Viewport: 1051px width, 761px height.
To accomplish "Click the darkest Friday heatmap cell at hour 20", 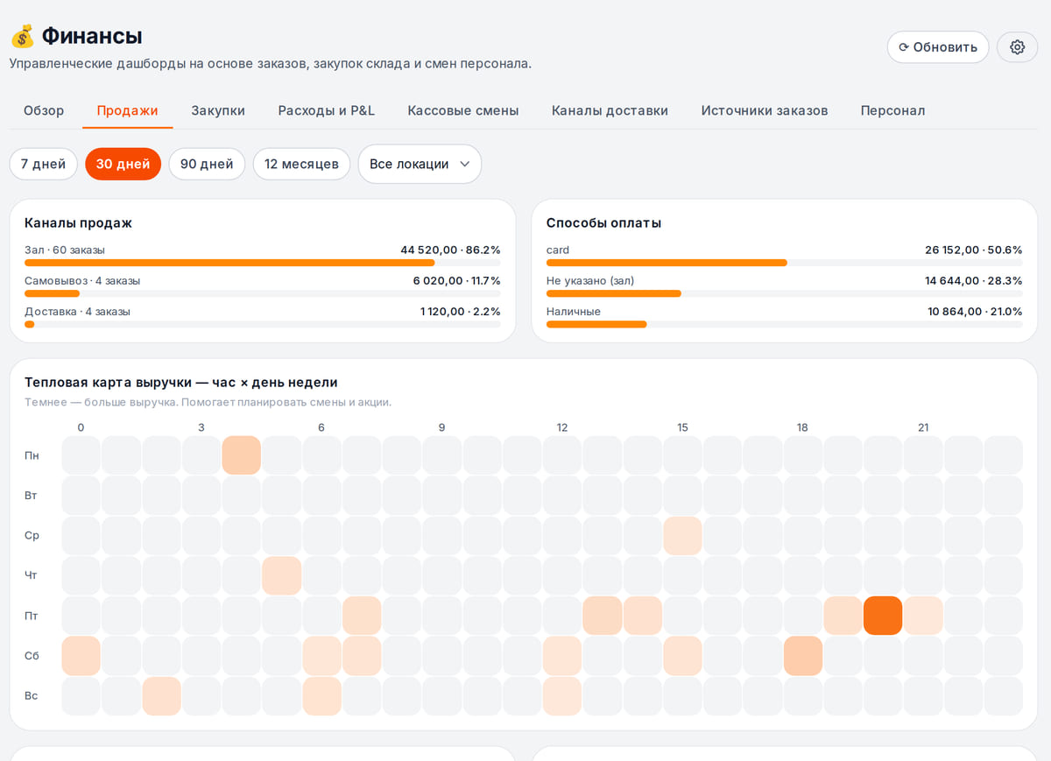I will click(x=883, y=616).
